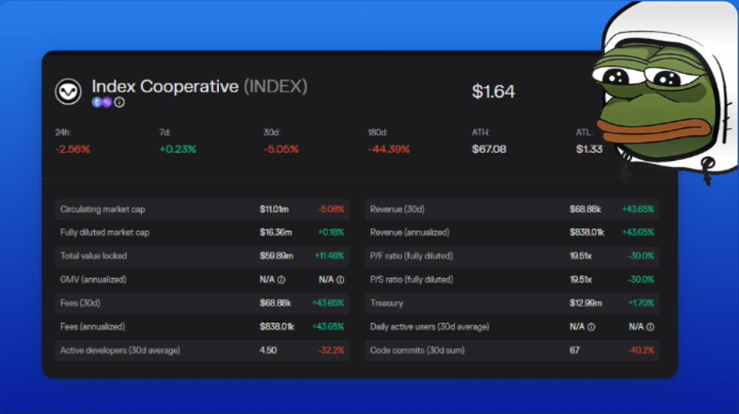Click the $59.89m total value locked
Image resolution: width=739 pixels, height=414 pixels.
pyautogui.click(x=276, y=256)
